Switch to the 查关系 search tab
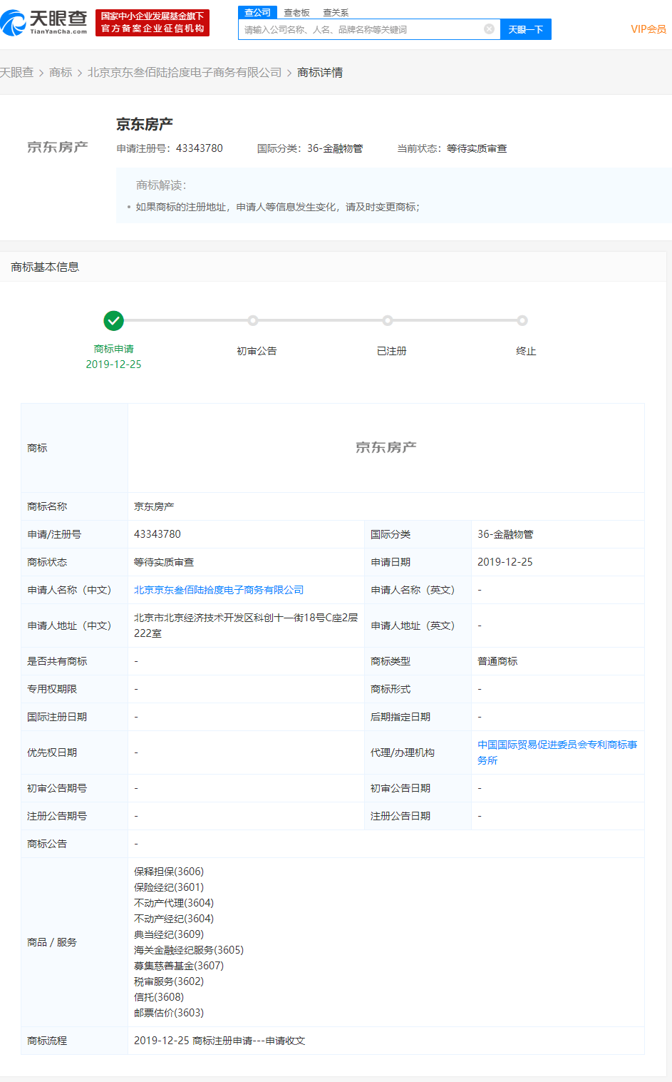The image size is (672, 1082). [336, 13]
